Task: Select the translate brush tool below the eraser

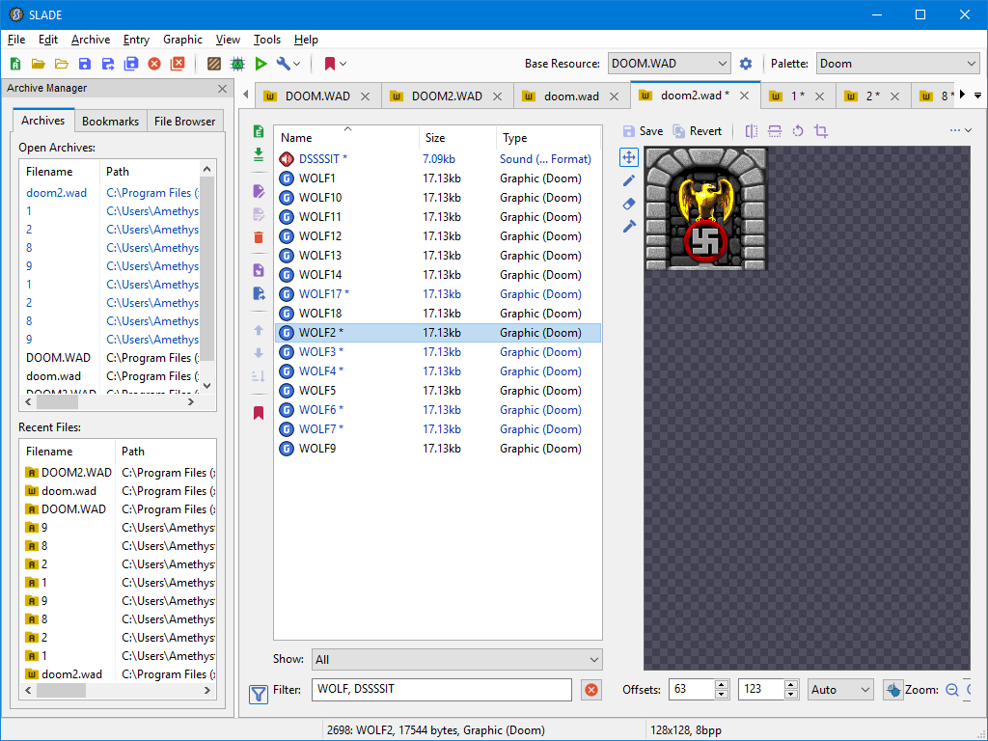Action: pyautogui.click(x=629, y=226)
